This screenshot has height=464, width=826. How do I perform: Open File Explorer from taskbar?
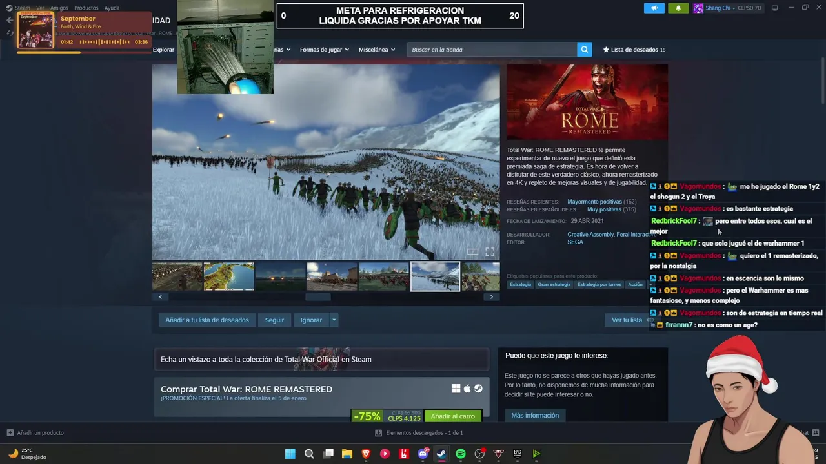pos(347,454)
